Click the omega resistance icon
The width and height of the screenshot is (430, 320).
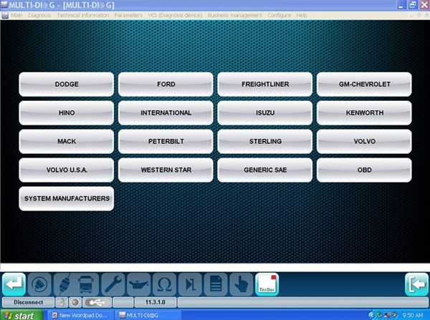coord(165,284)
